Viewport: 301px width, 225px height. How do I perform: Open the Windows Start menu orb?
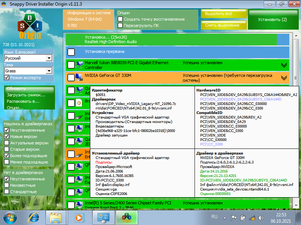click(x=10, y=217)
